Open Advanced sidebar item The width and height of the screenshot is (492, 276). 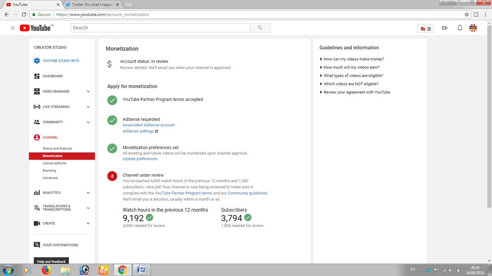pos(50,178)
